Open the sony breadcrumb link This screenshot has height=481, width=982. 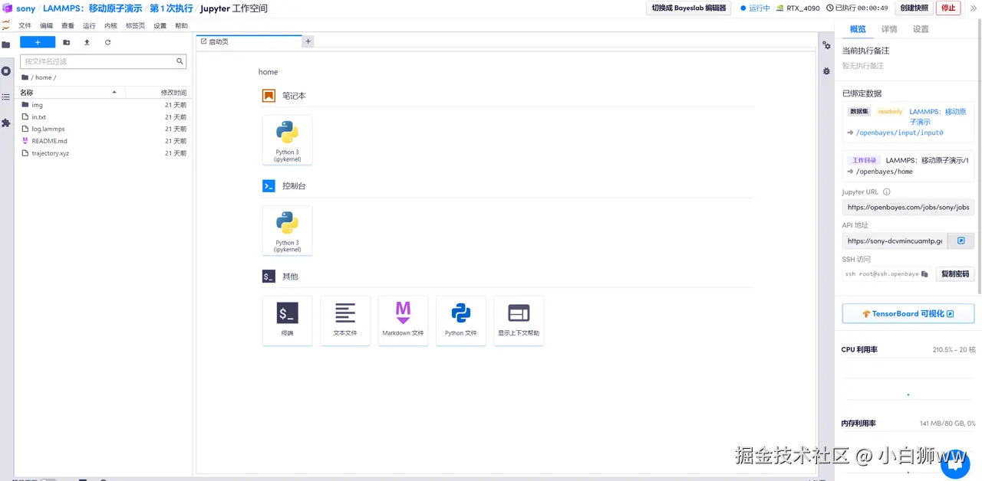click(x=25, y=8)
